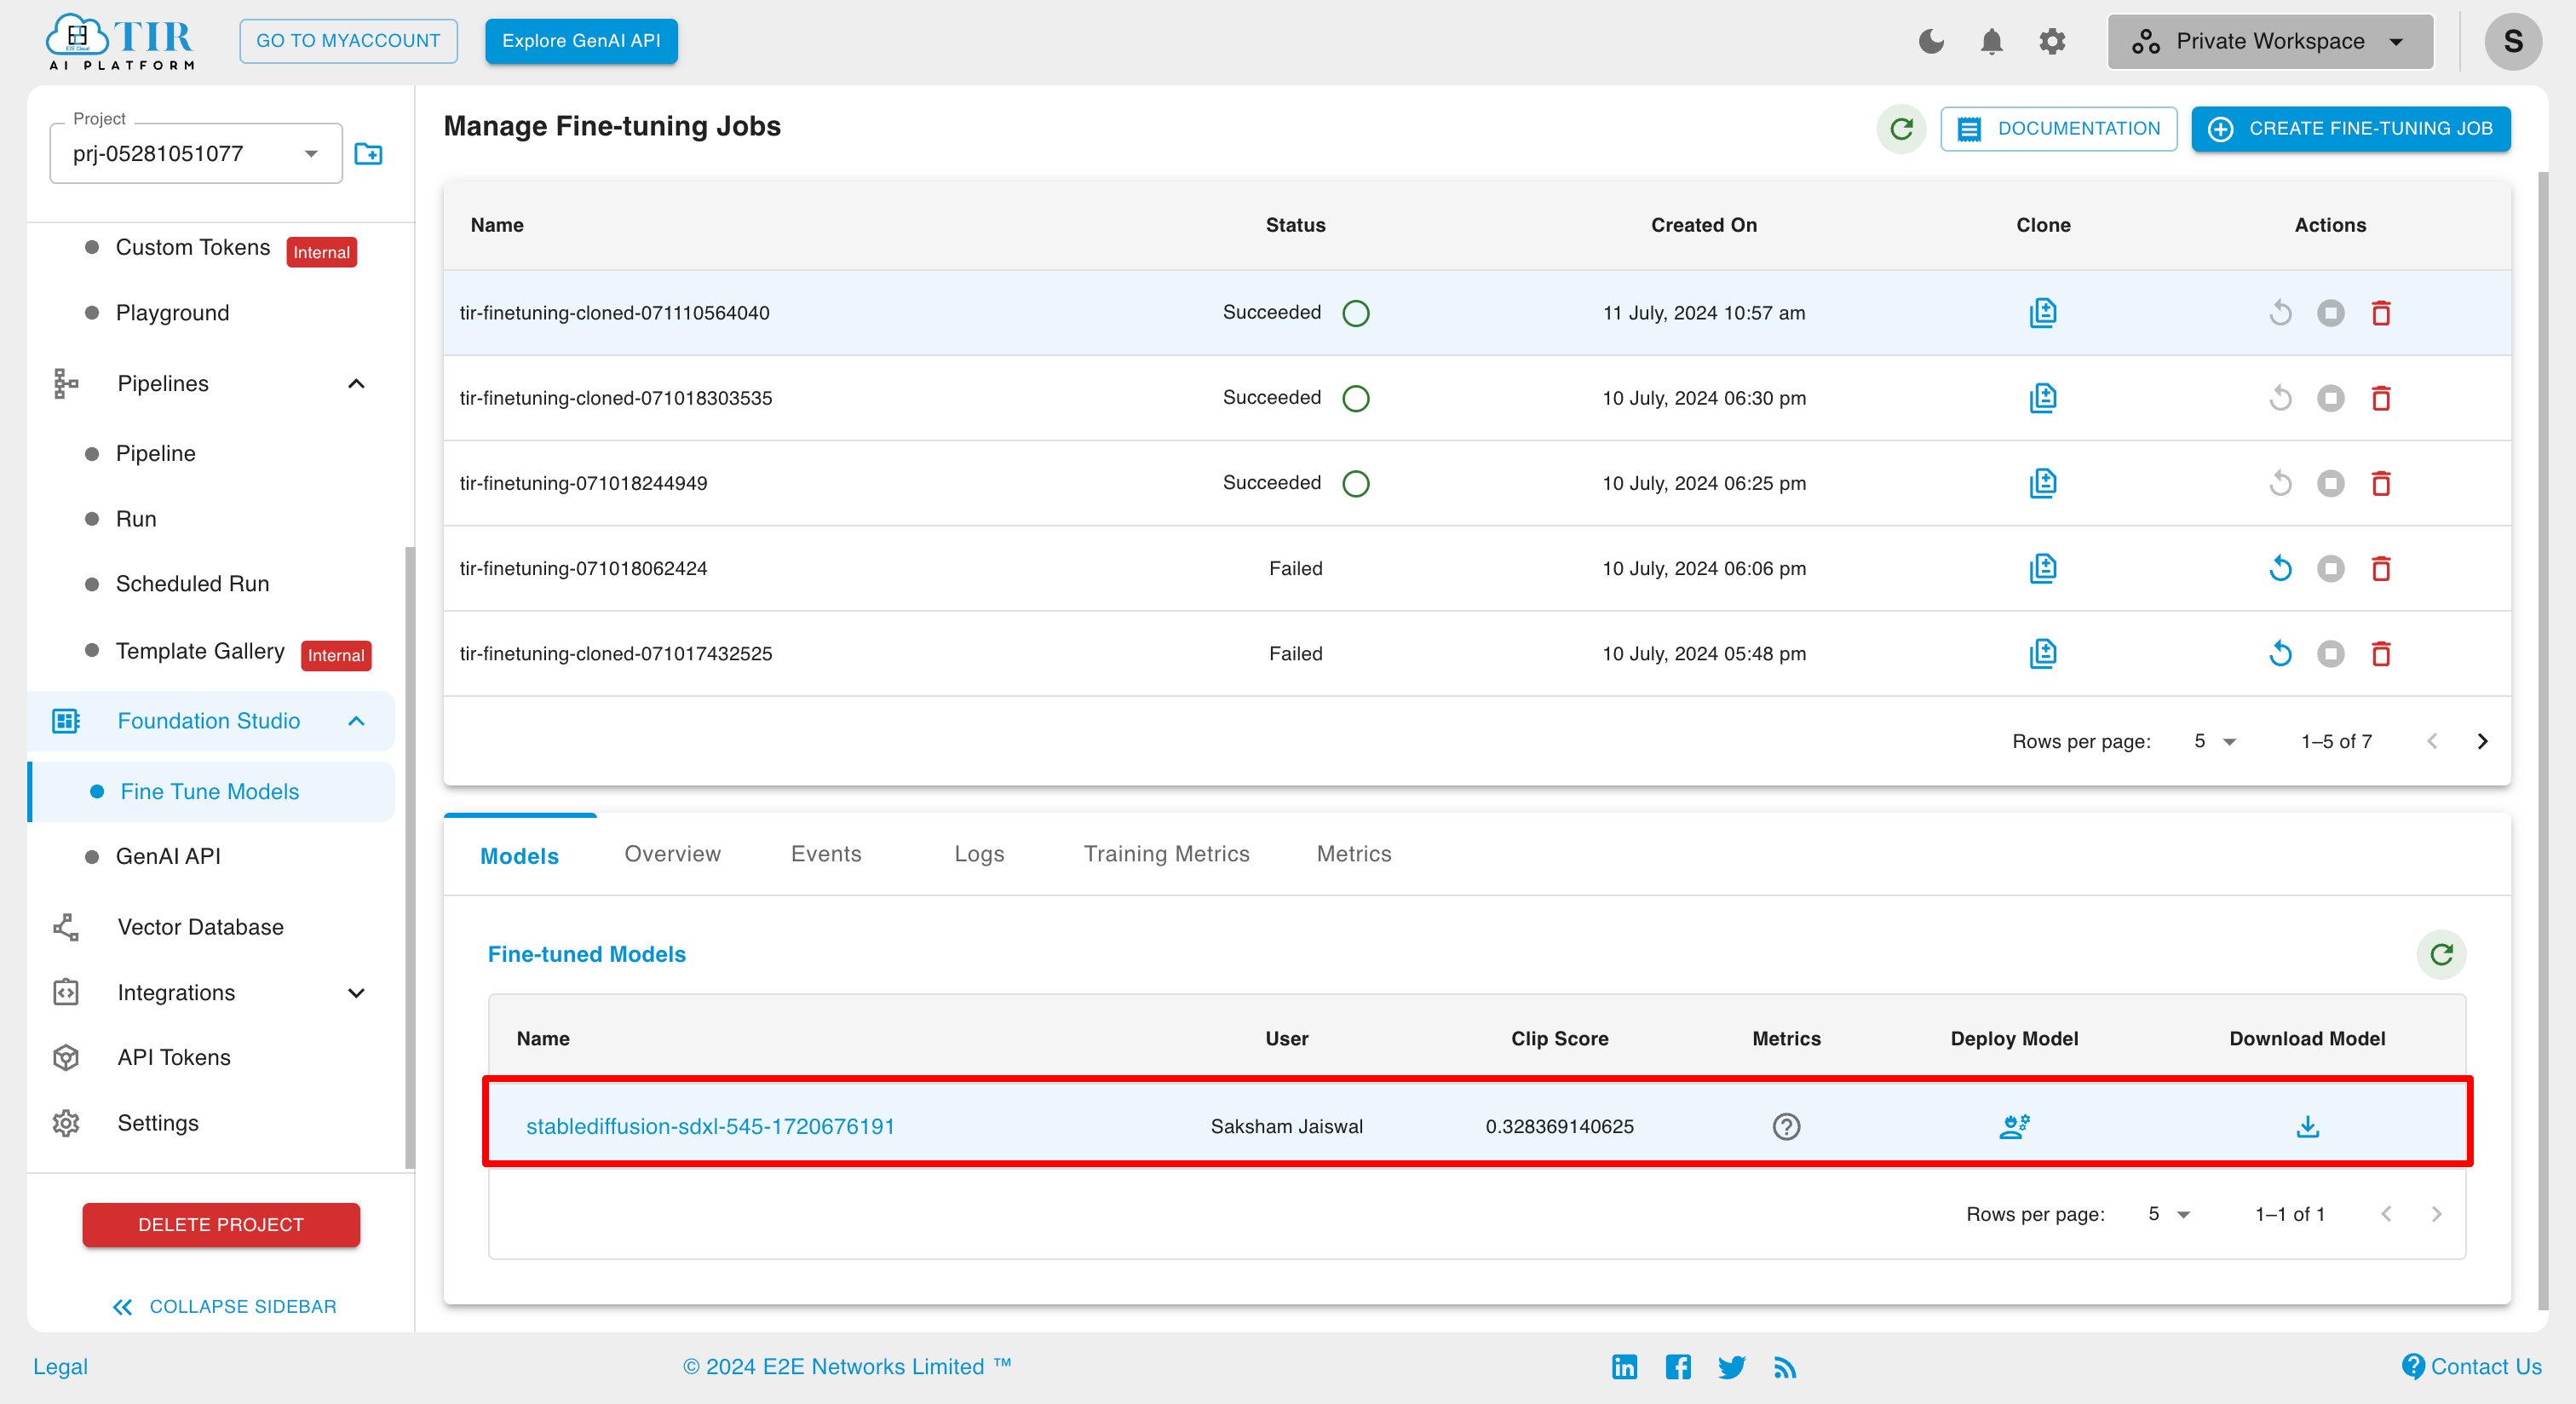Image resolution: width=2576 pixels, height=1404 pixels.
Task: Stop job tir-finetuning-cloned-071110564040
Action: (x=2330, y=313)
